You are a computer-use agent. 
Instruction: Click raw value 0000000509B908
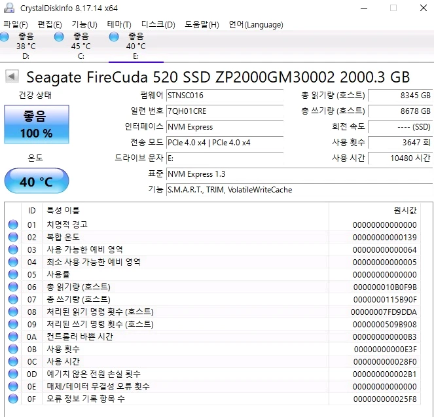[385, 324]
